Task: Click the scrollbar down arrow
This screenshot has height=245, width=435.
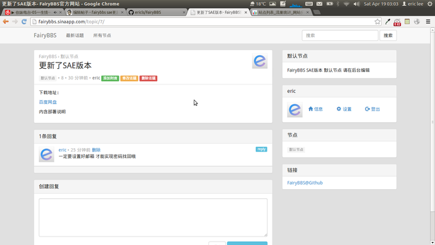Action: tap(432, 242)
